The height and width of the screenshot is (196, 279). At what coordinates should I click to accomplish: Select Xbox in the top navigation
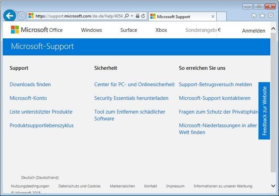[x=161, y=30]
